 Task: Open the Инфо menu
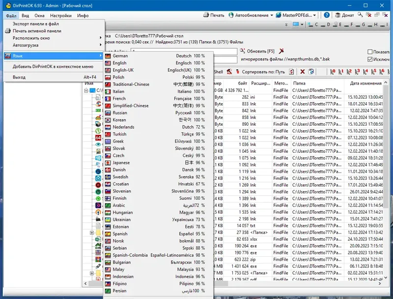coord(83,16)
